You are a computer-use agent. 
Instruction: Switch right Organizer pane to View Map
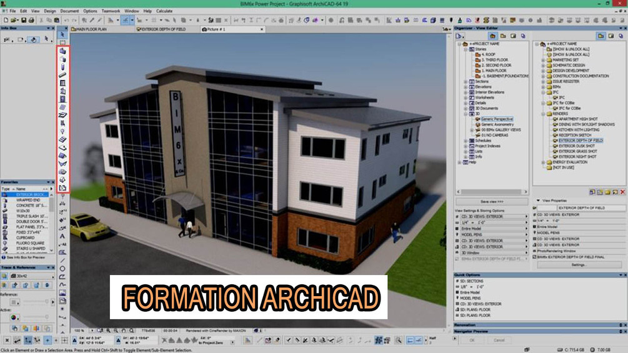click(x=601, y=36)
